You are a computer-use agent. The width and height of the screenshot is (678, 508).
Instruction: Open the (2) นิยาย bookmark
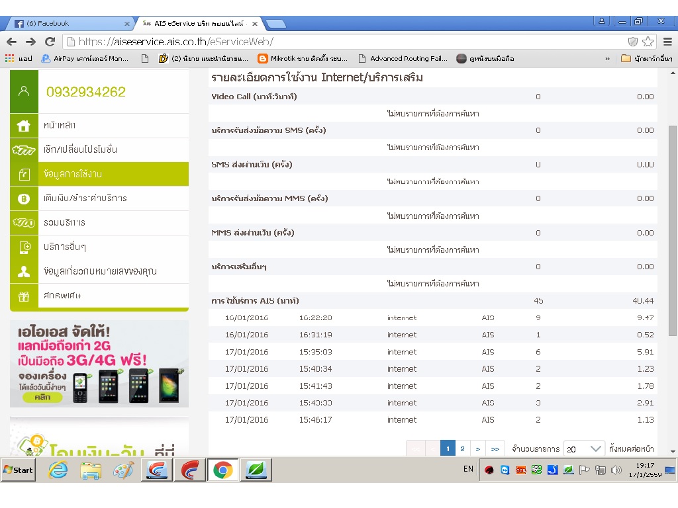pos(203,58)
